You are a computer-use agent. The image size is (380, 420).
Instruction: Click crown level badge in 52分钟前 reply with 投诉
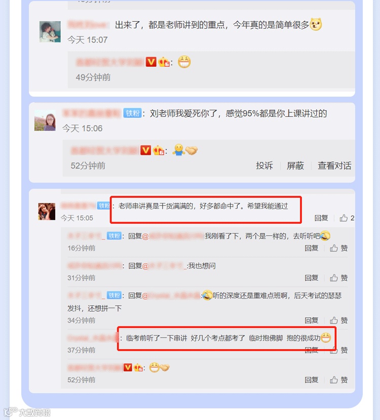pos(159,150)
